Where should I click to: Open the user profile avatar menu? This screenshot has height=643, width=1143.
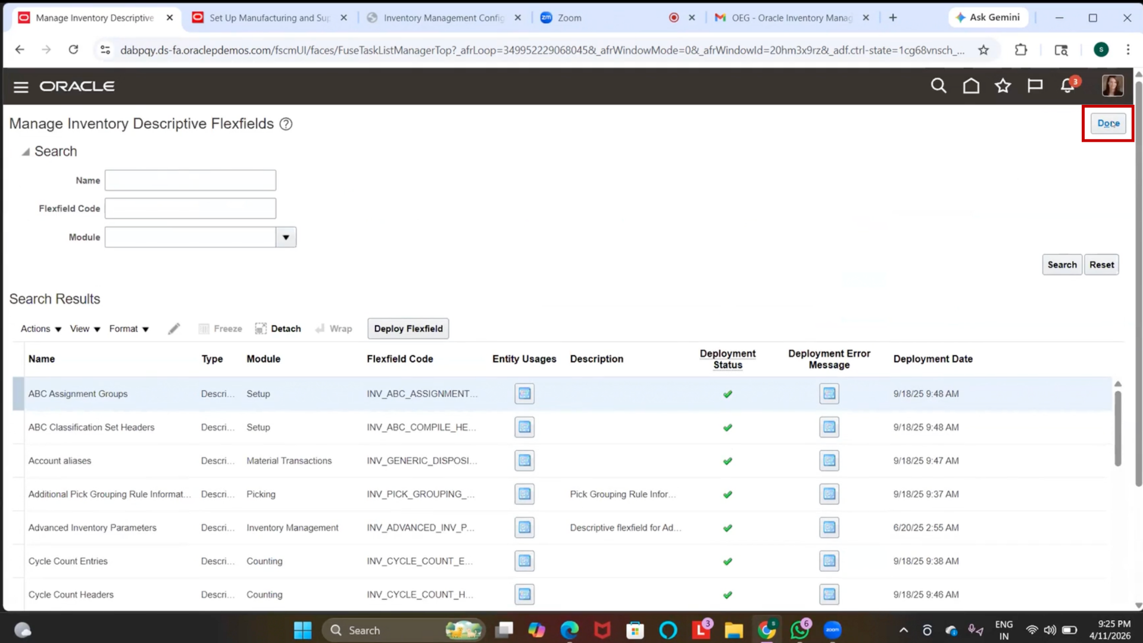1113,86
